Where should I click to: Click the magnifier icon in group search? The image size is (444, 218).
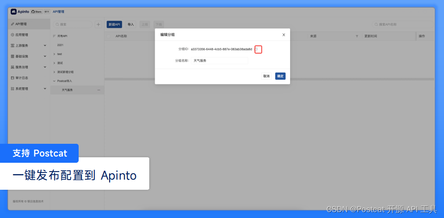tap(57, 24)
